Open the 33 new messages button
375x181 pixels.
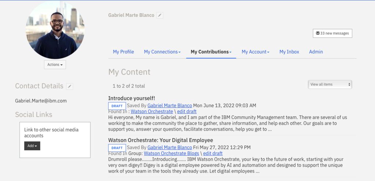point(333,33)
